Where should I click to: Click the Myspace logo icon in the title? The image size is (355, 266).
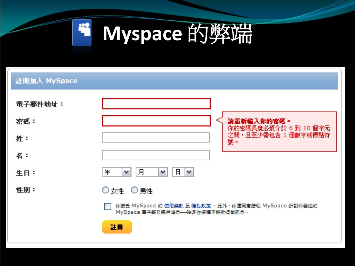(x=82, y=33)
